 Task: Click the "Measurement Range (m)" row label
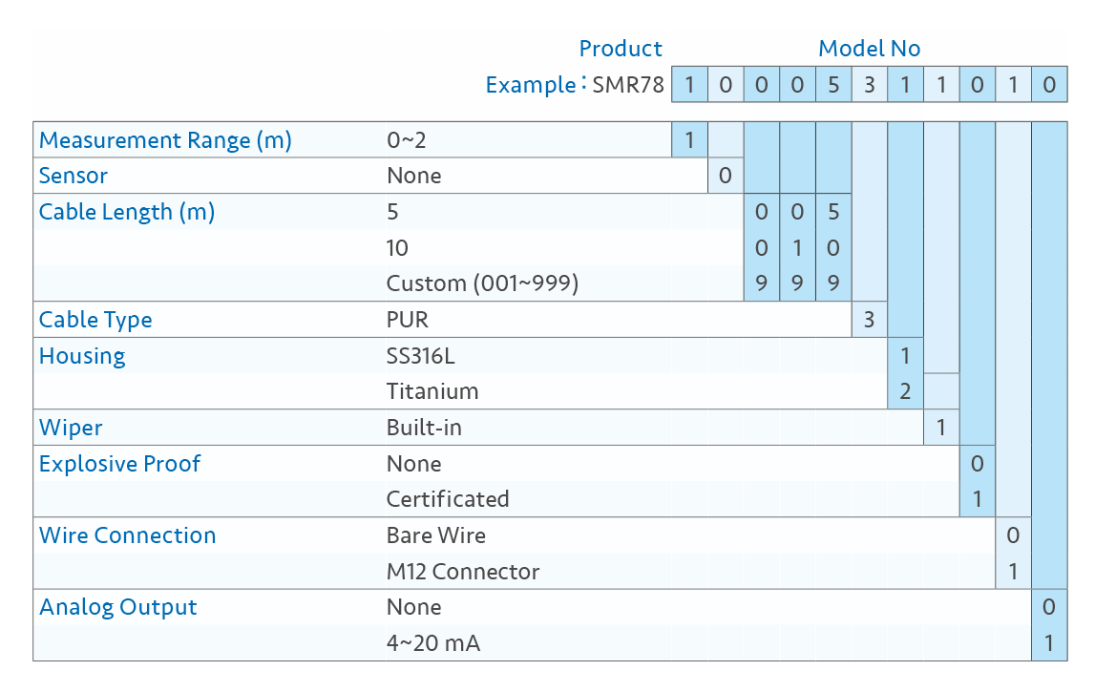tap(165, 141)
